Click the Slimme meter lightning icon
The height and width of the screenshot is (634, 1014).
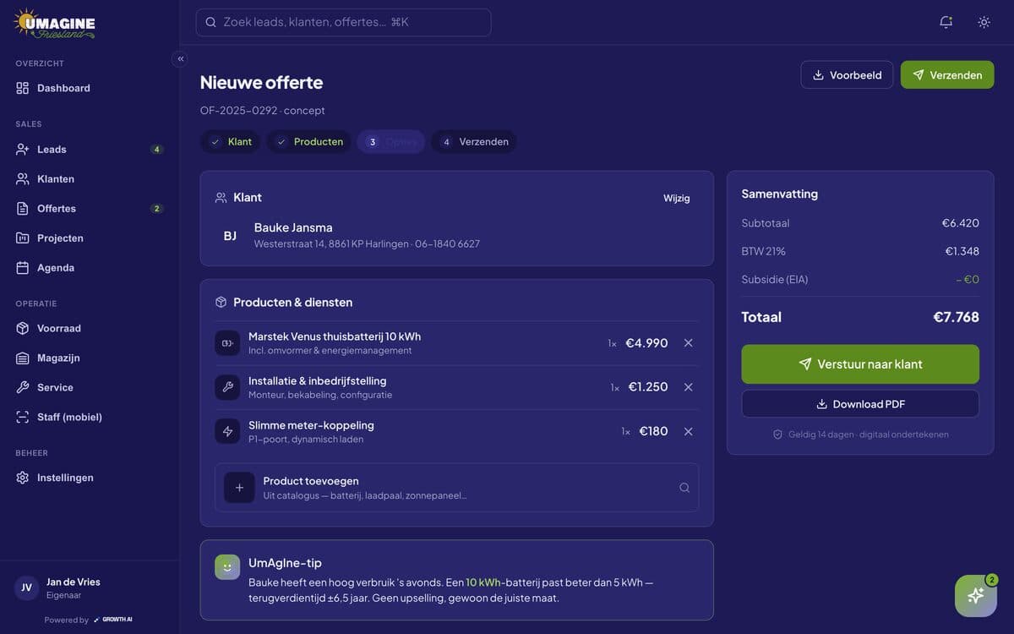tap(227, 431)
